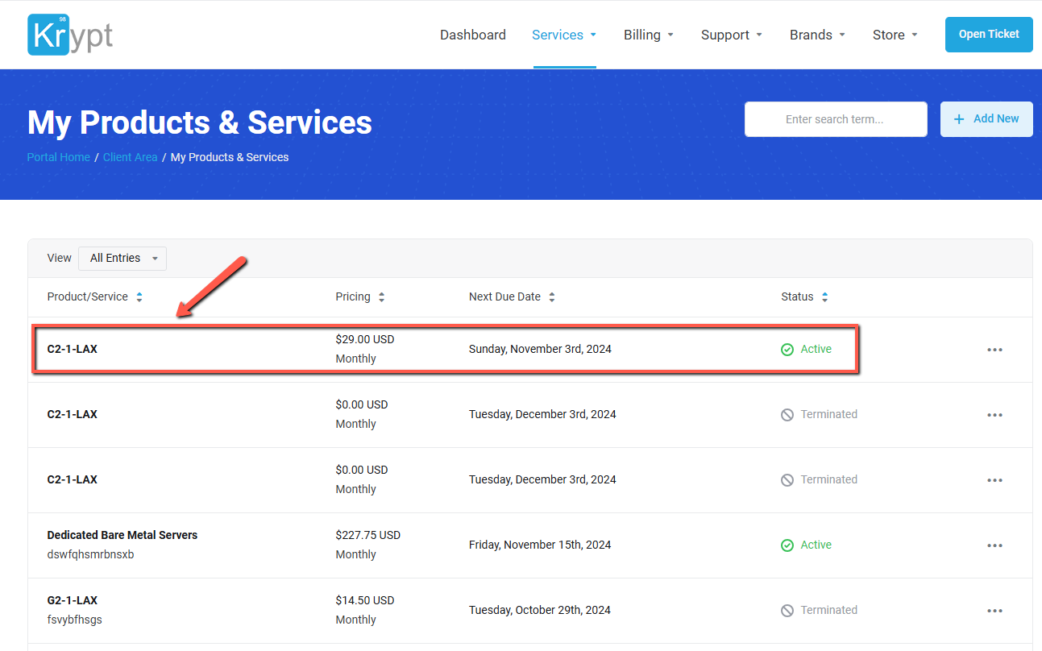Sort by Status column arrows
The height and width of the screenshot is (651, 1042).
coord(824,297)
